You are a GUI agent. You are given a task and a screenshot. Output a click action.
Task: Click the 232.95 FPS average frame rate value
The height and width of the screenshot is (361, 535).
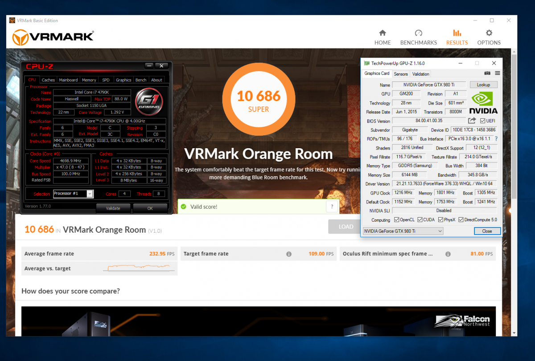tap(163, 254)
